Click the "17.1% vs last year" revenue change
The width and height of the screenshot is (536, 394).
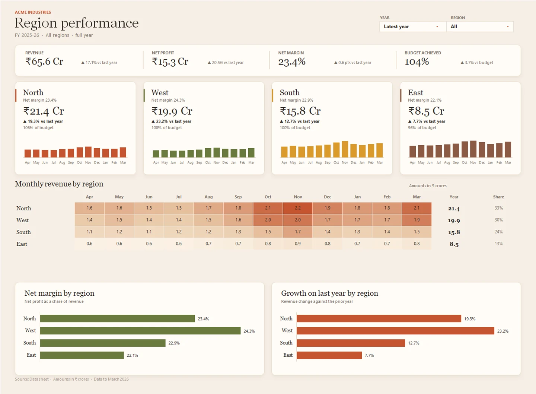point(99,63)
